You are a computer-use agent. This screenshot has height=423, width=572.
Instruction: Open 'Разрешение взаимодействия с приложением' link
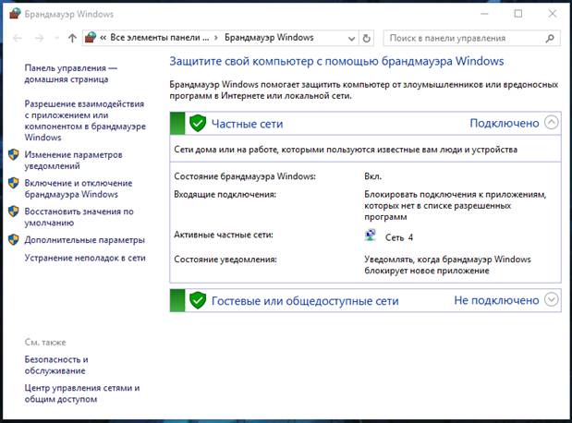click(x=85, y=121)
